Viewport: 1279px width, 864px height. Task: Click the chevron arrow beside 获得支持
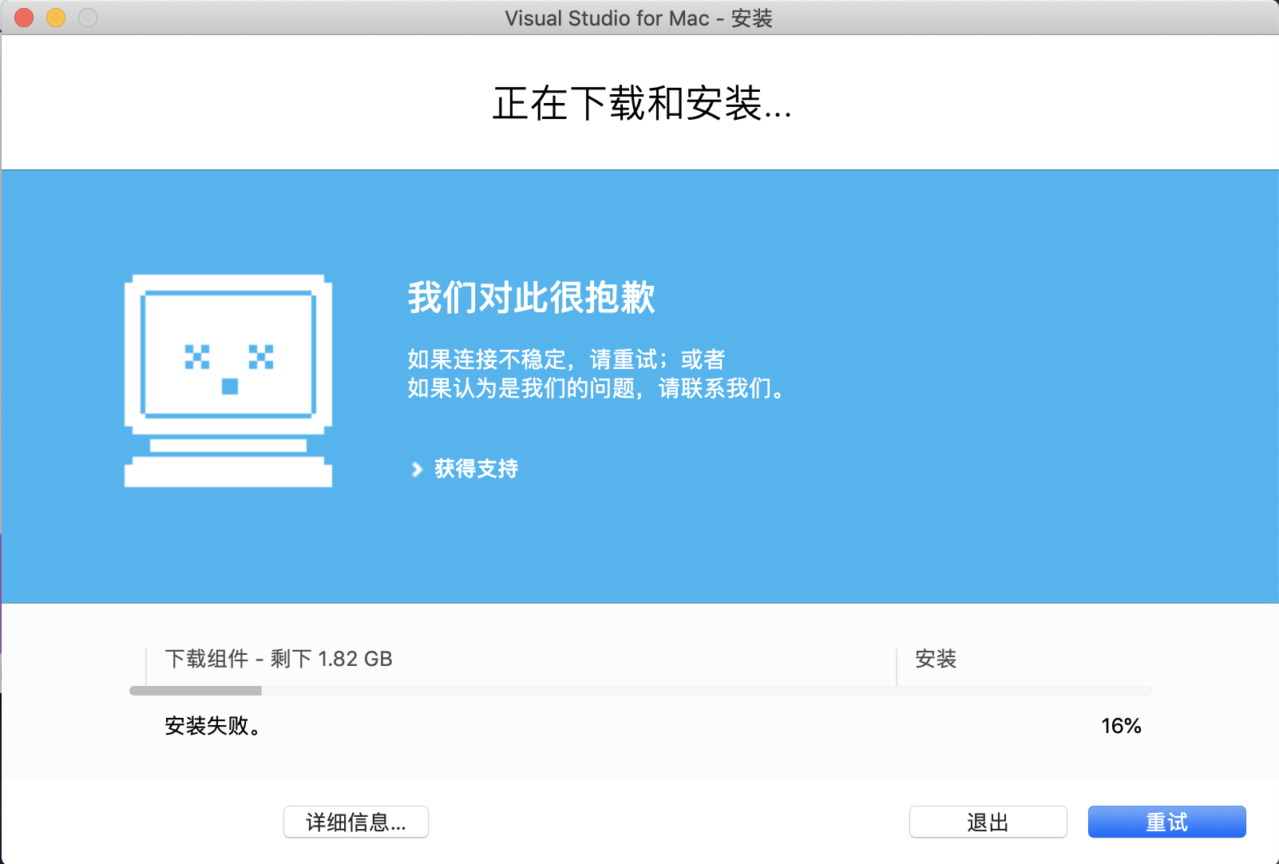click(417, 470)
